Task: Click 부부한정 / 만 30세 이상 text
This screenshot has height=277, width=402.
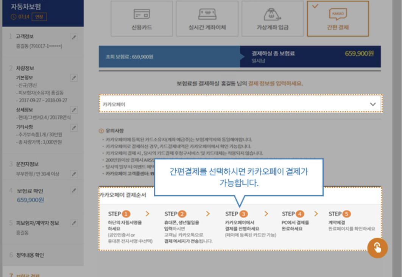Action: click(x=38, y=174)
